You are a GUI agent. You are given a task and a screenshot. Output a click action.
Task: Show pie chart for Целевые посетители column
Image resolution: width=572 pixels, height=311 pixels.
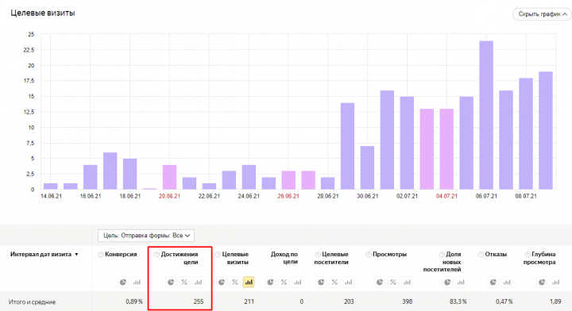(321, 282)
